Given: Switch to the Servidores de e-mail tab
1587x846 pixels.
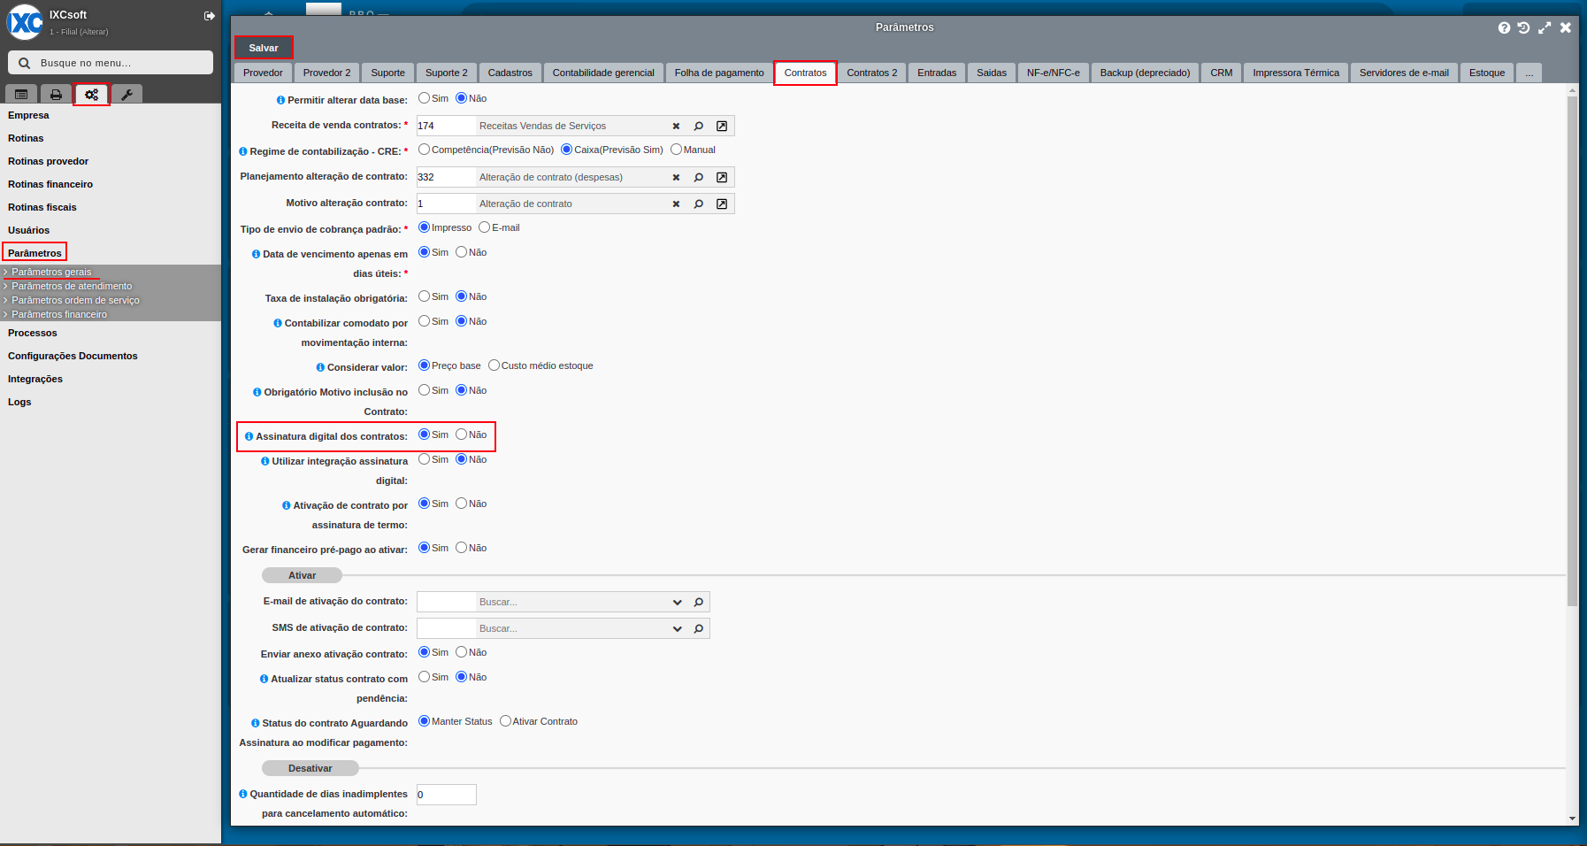Looking at the screenshot, I should pos(1404,73).
